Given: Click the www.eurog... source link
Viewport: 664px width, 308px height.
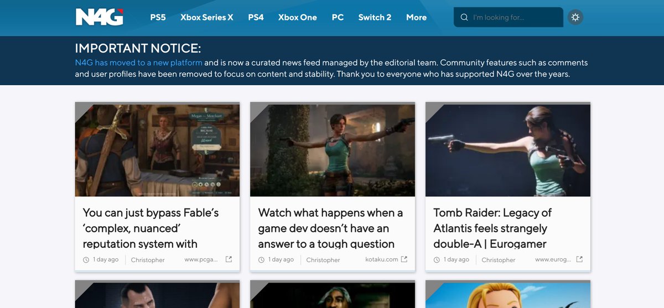Looking at the screenshot, I should coord(552,259).
